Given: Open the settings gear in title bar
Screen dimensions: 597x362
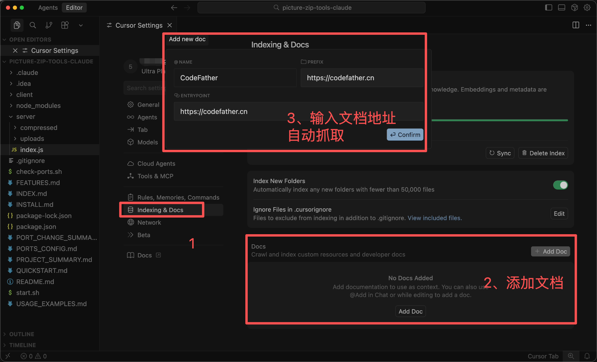Looking at the screenshot, I should (x=587, y=8).
